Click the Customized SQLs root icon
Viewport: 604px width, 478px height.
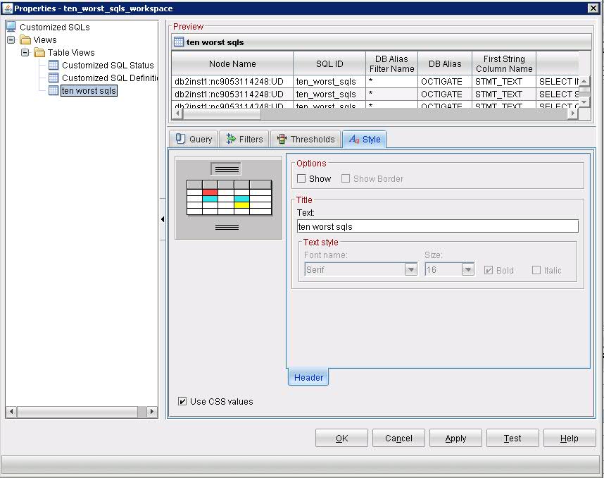click(11, 26)
